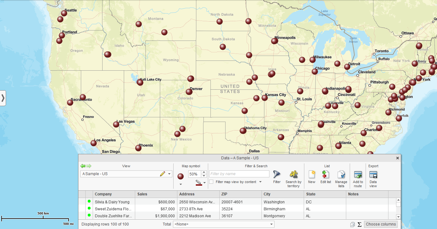Click the sigma sum icon
Screen dimensions: 437x229
(x=360, y=224)
